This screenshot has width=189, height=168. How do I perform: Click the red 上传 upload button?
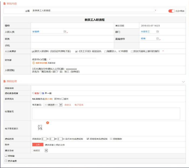(38, 145)
